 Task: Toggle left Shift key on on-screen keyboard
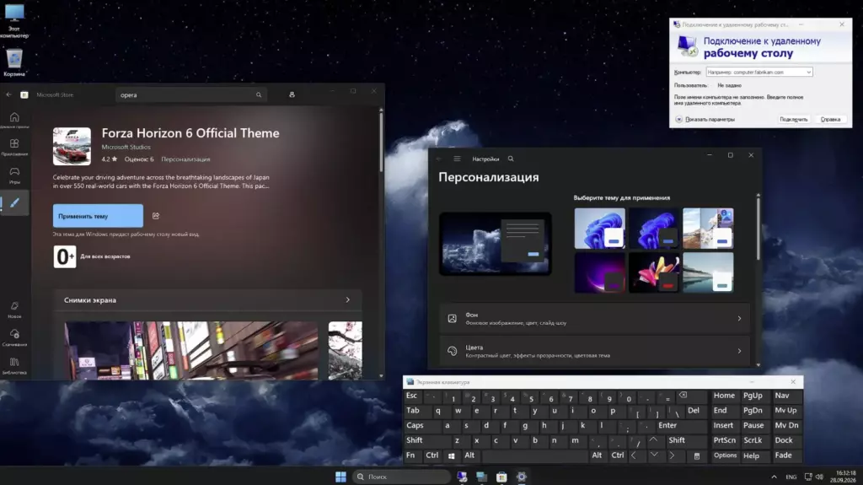point(426,440)
